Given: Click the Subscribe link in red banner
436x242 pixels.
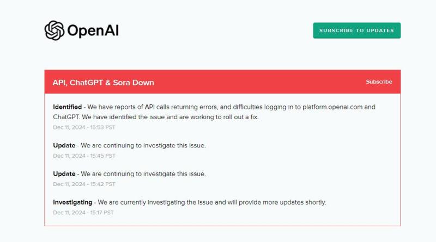Looking at the screenshot, I should point(379,82).
